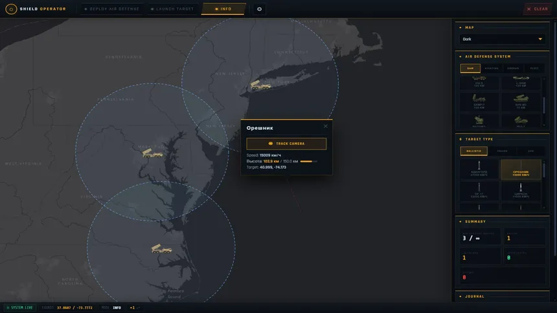Screen dimensions: 557x313
Task: Switch to Launch Target mode
Action: pyautogui.click(x=172, y=9)
